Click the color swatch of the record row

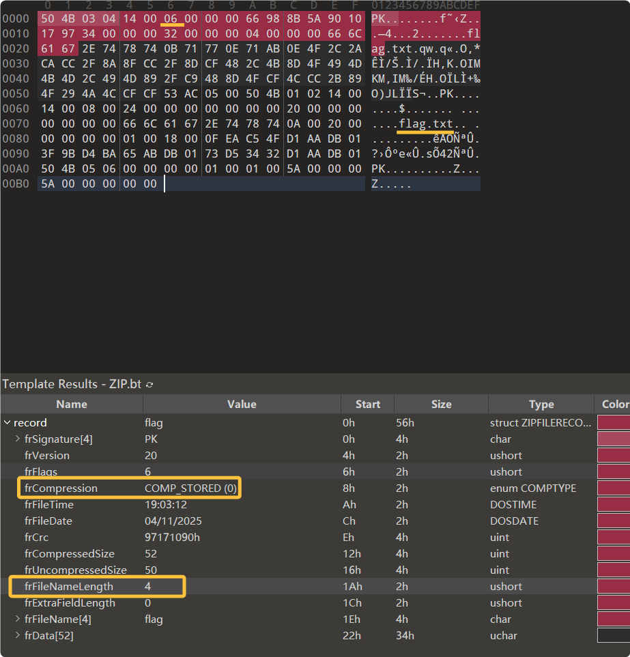(613, 423)
